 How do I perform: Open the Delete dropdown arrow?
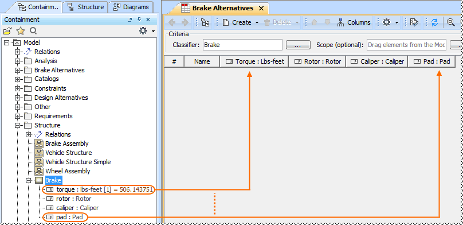297,22
